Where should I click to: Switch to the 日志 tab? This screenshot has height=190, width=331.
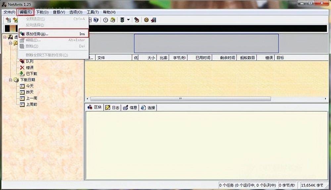pos(112,108)
